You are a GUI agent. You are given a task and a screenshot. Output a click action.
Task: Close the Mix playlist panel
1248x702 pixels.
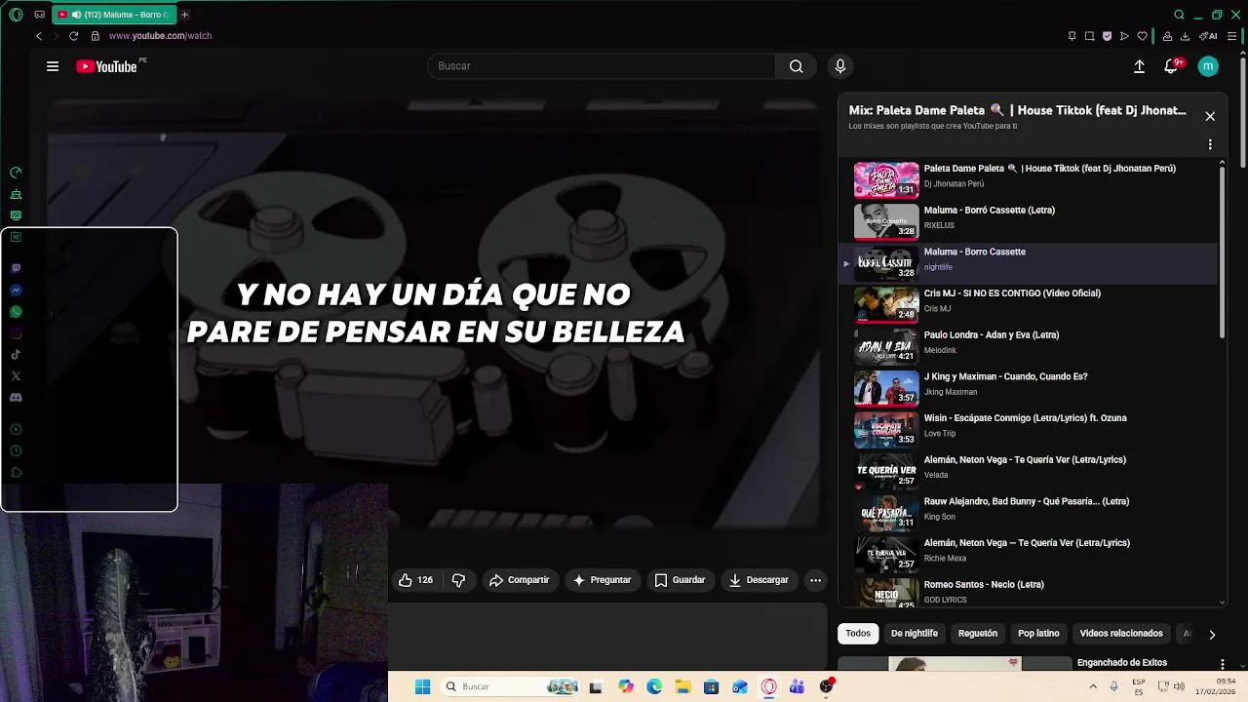point(1210,116)
